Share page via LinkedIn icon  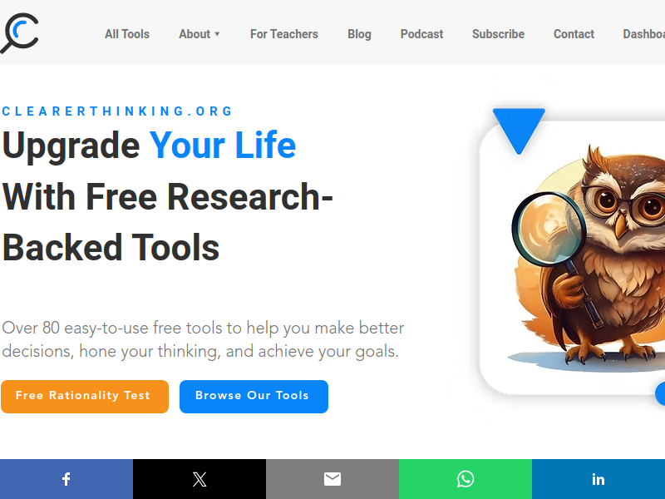point(598,479)
